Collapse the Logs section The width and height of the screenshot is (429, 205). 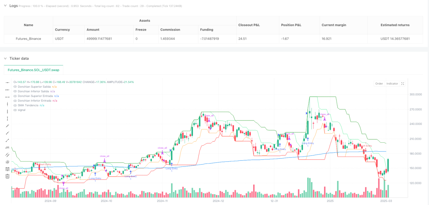pyautogui.click(x=6, y=6)
